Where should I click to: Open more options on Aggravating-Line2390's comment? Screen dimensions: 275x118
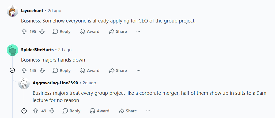[148, 111]
